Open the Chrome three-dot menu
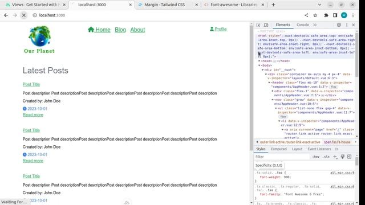Viewport: 365px width, 205px height. pyautogui.click(x=353, y=15)
